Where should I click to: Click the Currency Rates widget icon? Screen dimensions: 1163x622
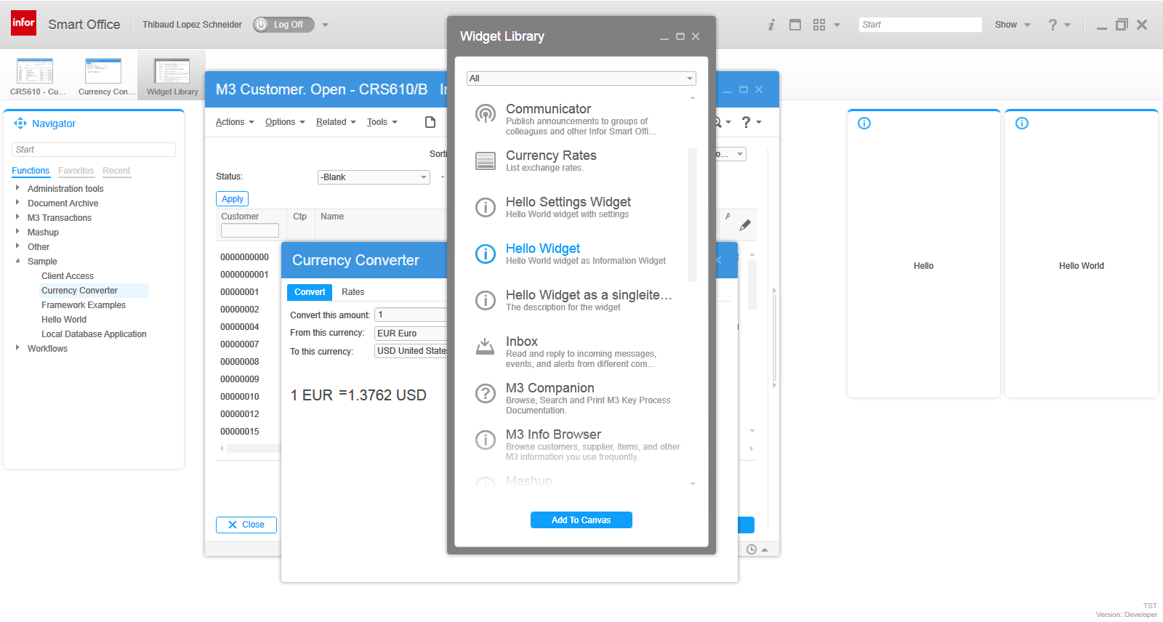[485, 161]
